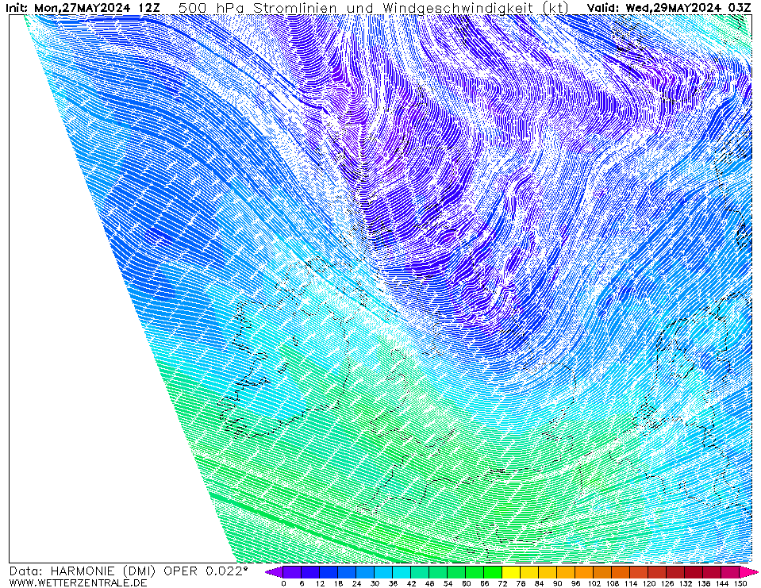Pick the 84–90 kt legend swatch
The height and width of the screenshot is (588, 761).
[548, 572]
